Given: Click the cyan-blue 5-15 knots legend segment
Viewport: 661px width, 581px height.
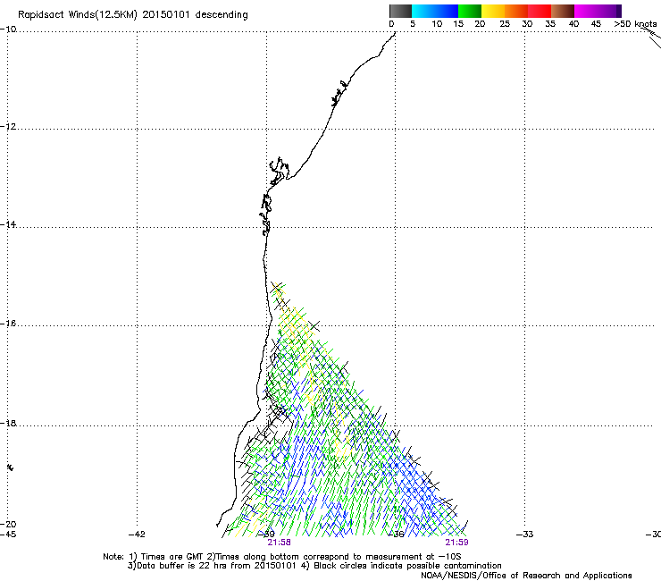Looking at the screenshot, I should 435,11.
